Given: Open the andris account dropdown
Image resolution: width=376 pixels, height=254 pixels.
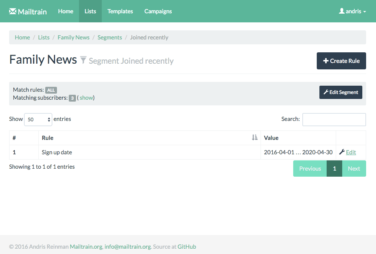Looking at the screenshot, I should click(x=352, y=11).
